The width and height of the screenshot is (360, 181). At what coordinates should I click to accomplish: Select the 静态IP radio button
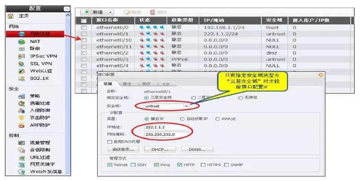147,119
